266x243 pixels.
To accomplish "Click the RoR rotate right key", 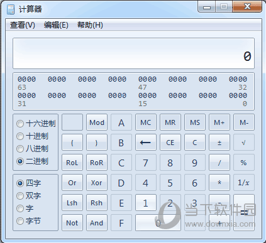I will tap(97, 163).
